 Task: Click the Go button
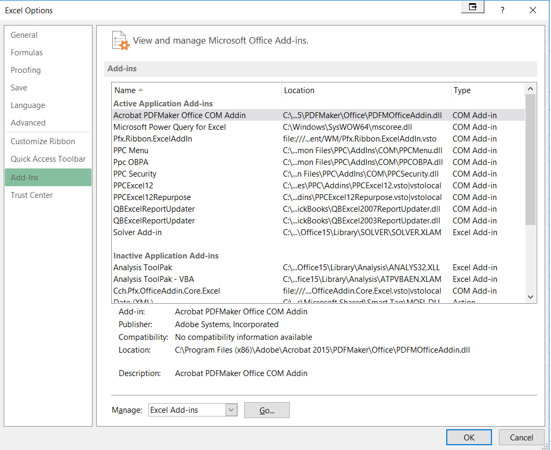266,410
